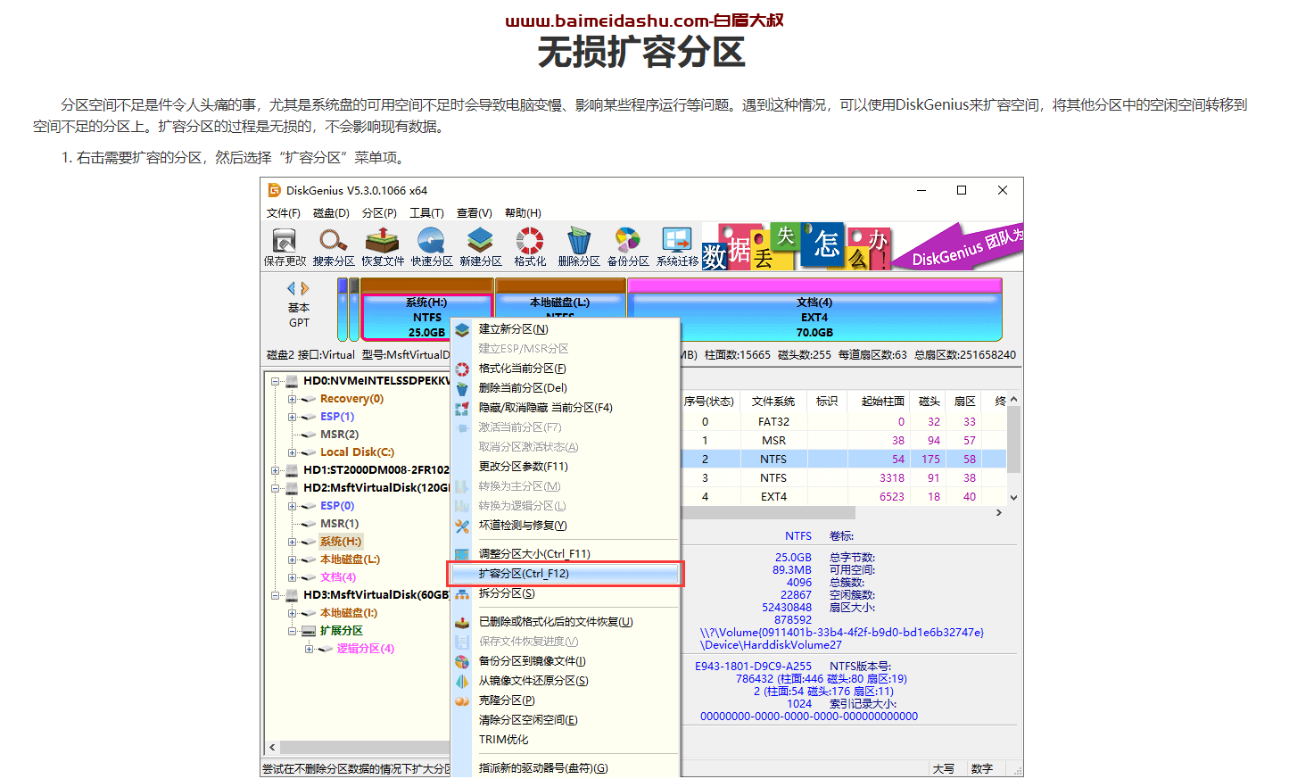Image resolution: width=1289 pixels, height=779 pixels.
Task: Click icon beside 格式化当前分区(F) entry
Action: pyautogui.click(x=462, y=369)
